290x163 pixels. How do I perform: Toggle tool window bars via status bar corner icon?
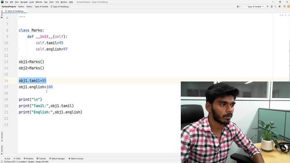2,162
